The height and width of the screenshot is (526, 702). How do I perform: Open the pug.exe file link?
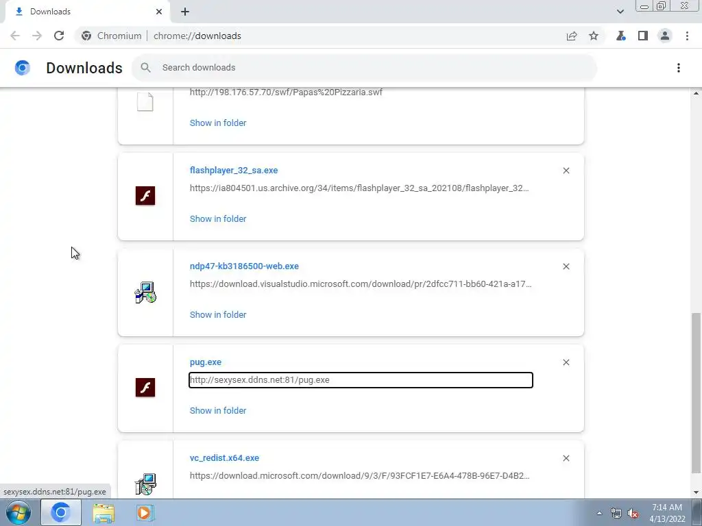click(x=206, y=362)
